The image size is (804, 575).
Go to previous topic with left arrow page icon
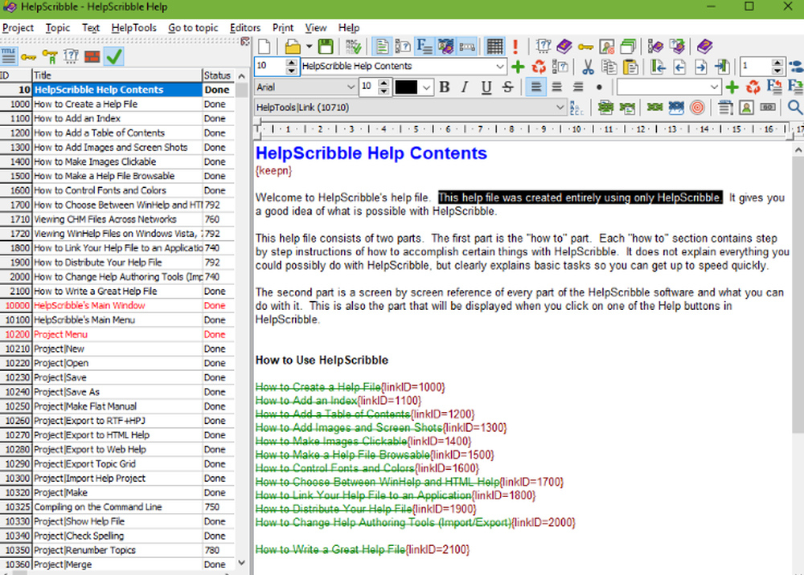(679, 67)
